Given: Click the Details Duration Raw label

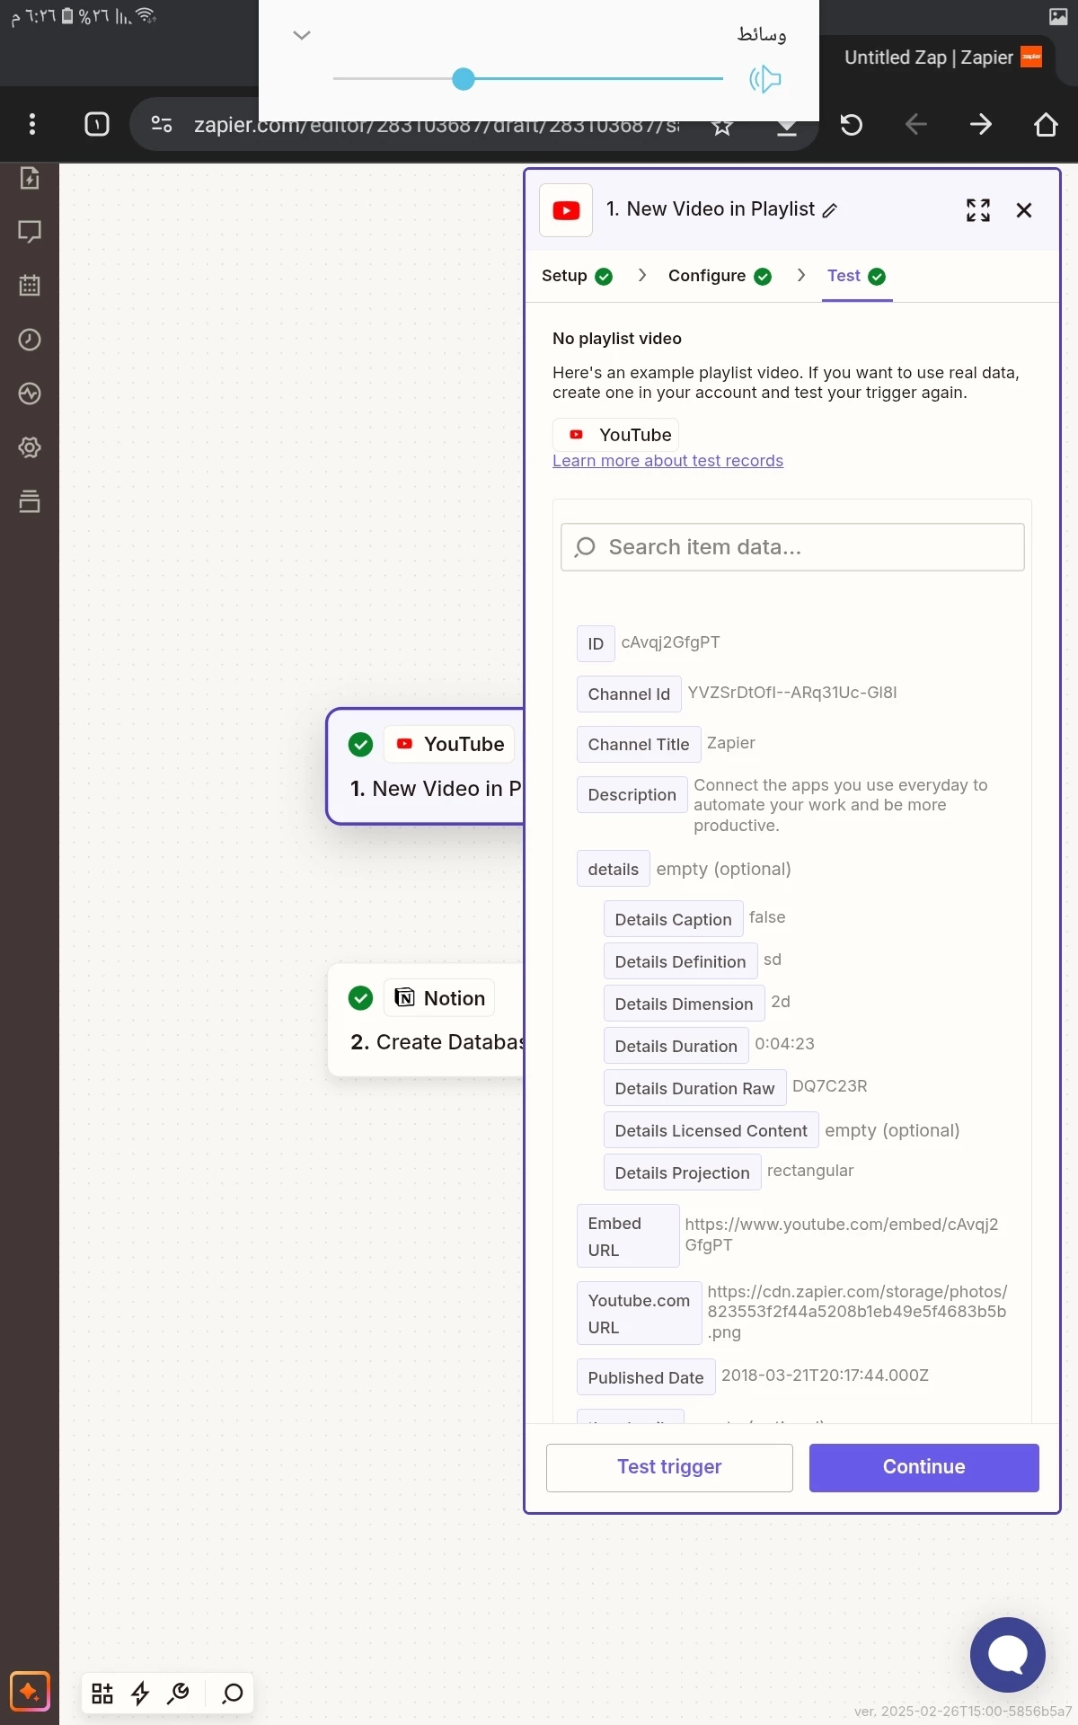Looking at the screenshot, I should pyautogui.click(x=694, y=1089).
